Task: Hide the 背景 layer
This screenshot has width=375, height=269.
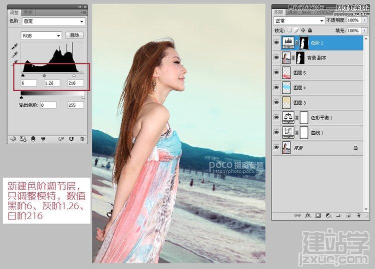Action: coord(276,148)
